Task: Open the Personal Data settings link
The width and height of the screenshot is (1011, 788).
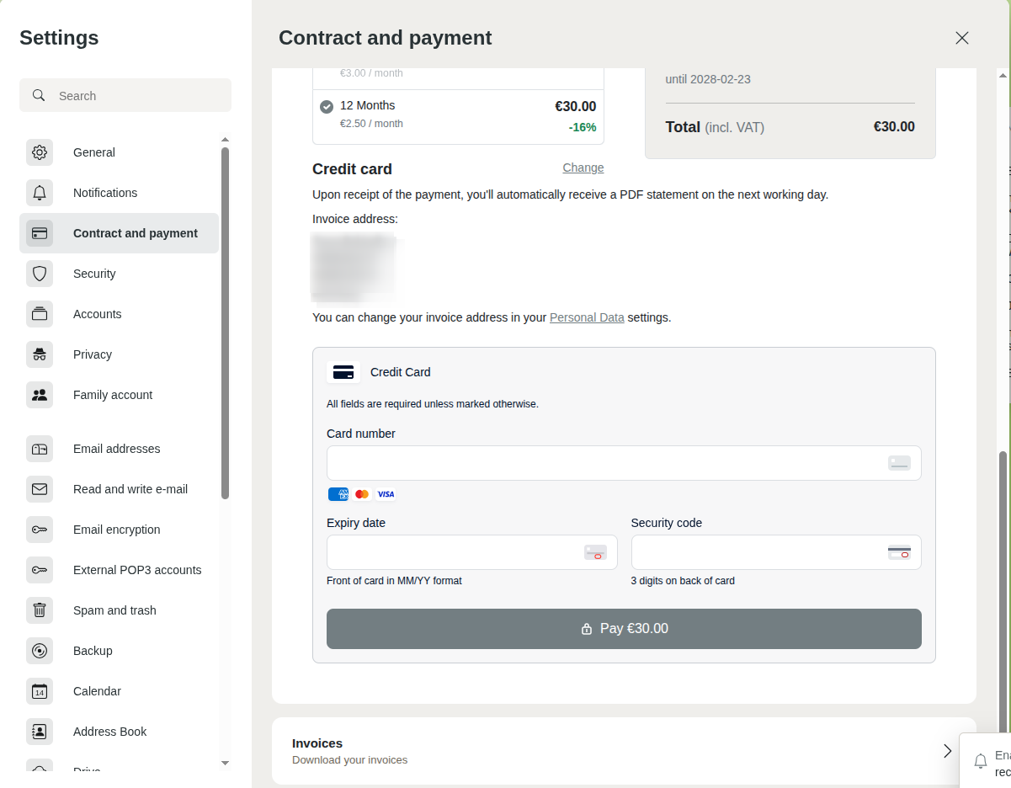Action: [587, 317]
